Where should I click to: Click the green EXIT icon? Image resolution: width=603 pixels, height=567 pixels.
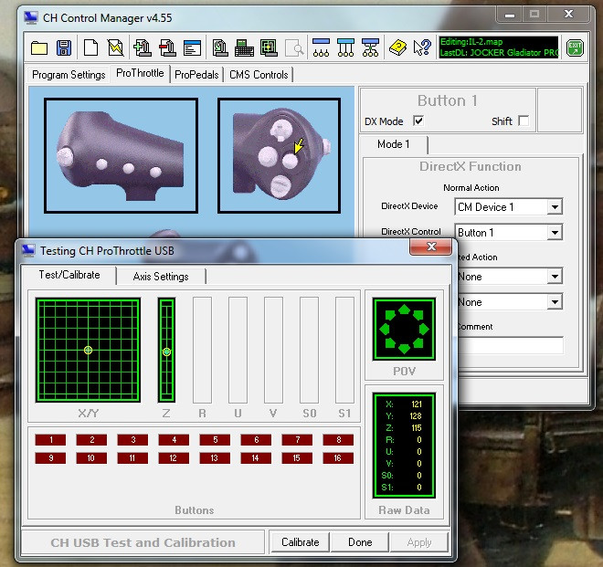(575, 47)
